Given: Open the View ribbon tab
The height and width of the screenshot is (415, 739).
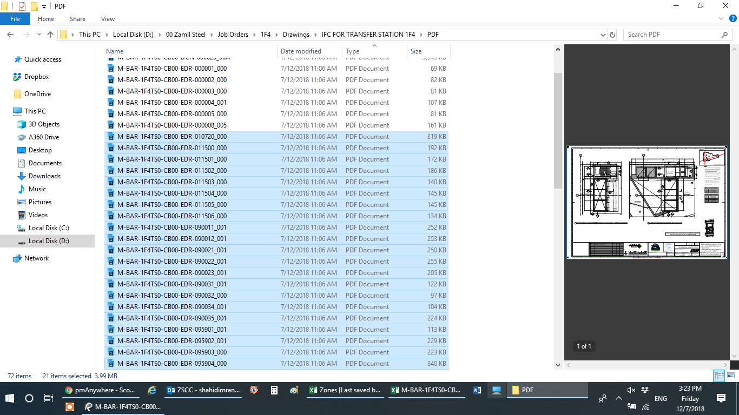Looking at the screenshot, I should tap(108, 19).
